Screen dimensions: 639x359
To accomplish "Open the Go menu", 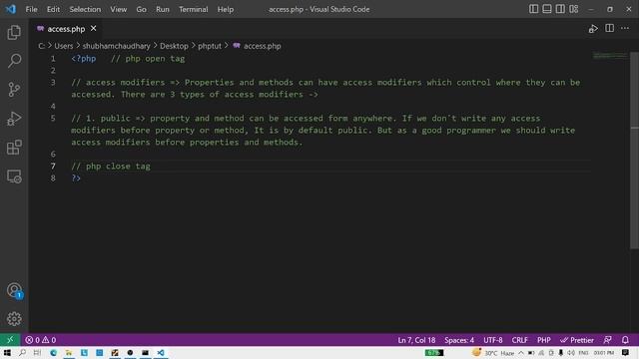I will [x=141, y=9].
